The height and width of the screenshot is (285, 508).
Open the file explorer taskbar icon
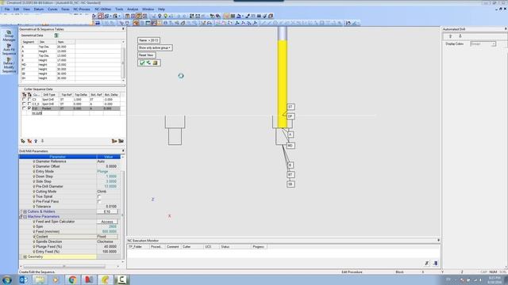click(x=40, y=279)
